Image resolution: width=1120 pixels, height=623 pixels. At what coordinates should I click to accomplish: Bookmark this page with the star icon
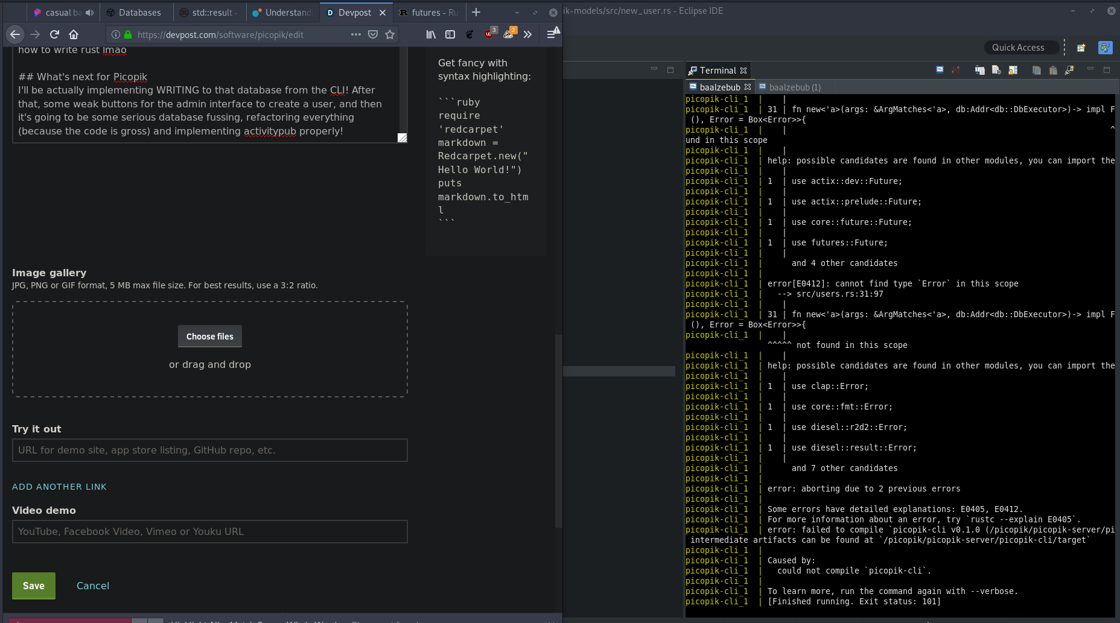pos(390,34)
